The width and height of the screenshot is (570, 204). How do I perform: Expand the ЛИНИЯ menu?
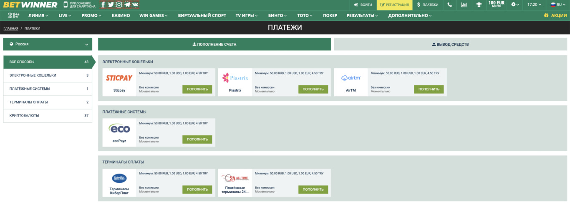(38, 15)
